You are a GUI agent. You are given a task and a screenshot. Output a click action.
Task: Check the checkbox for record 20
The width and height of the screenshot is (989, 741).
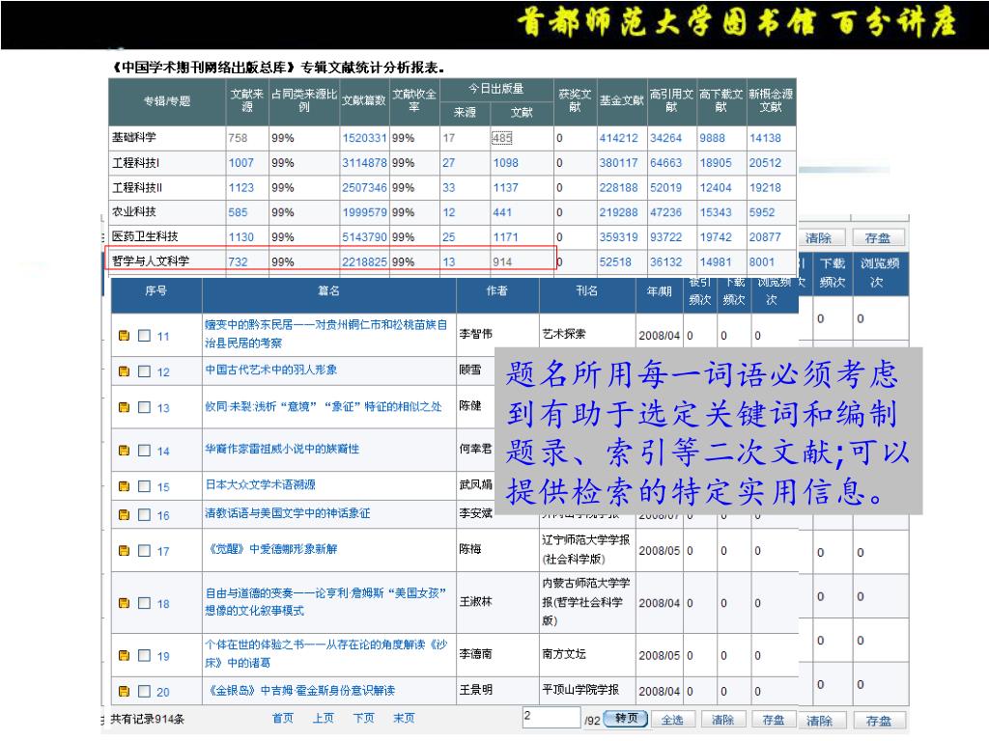click(145, 691)
